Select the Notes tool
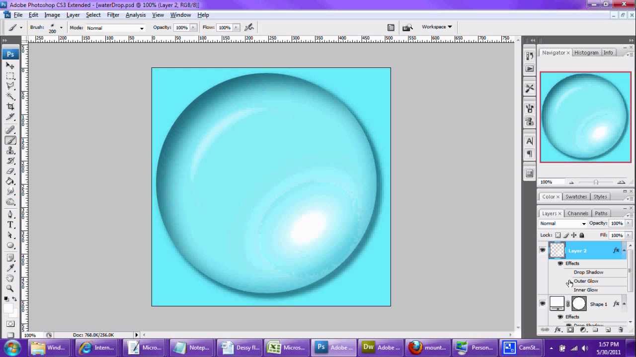The height and width of the screenshot is (357, 636). [x=10, y=258]
